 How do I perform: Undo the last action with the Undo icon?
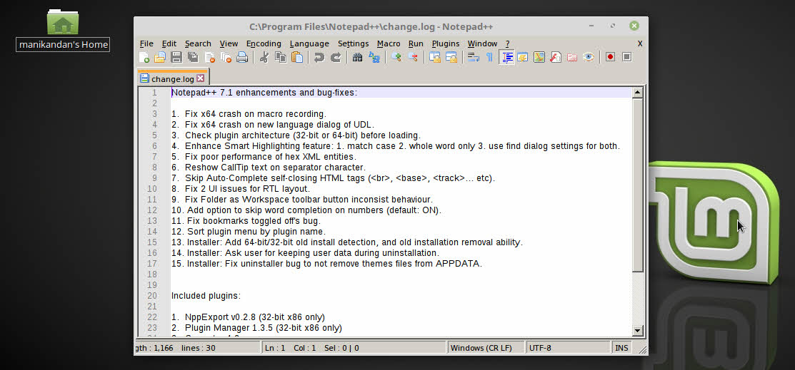[x=319, y=57]
